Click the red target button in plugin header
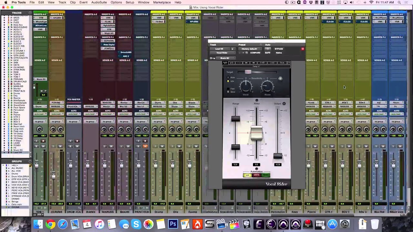The height and width of the screenshot is (232, 413). pos(303,49)
